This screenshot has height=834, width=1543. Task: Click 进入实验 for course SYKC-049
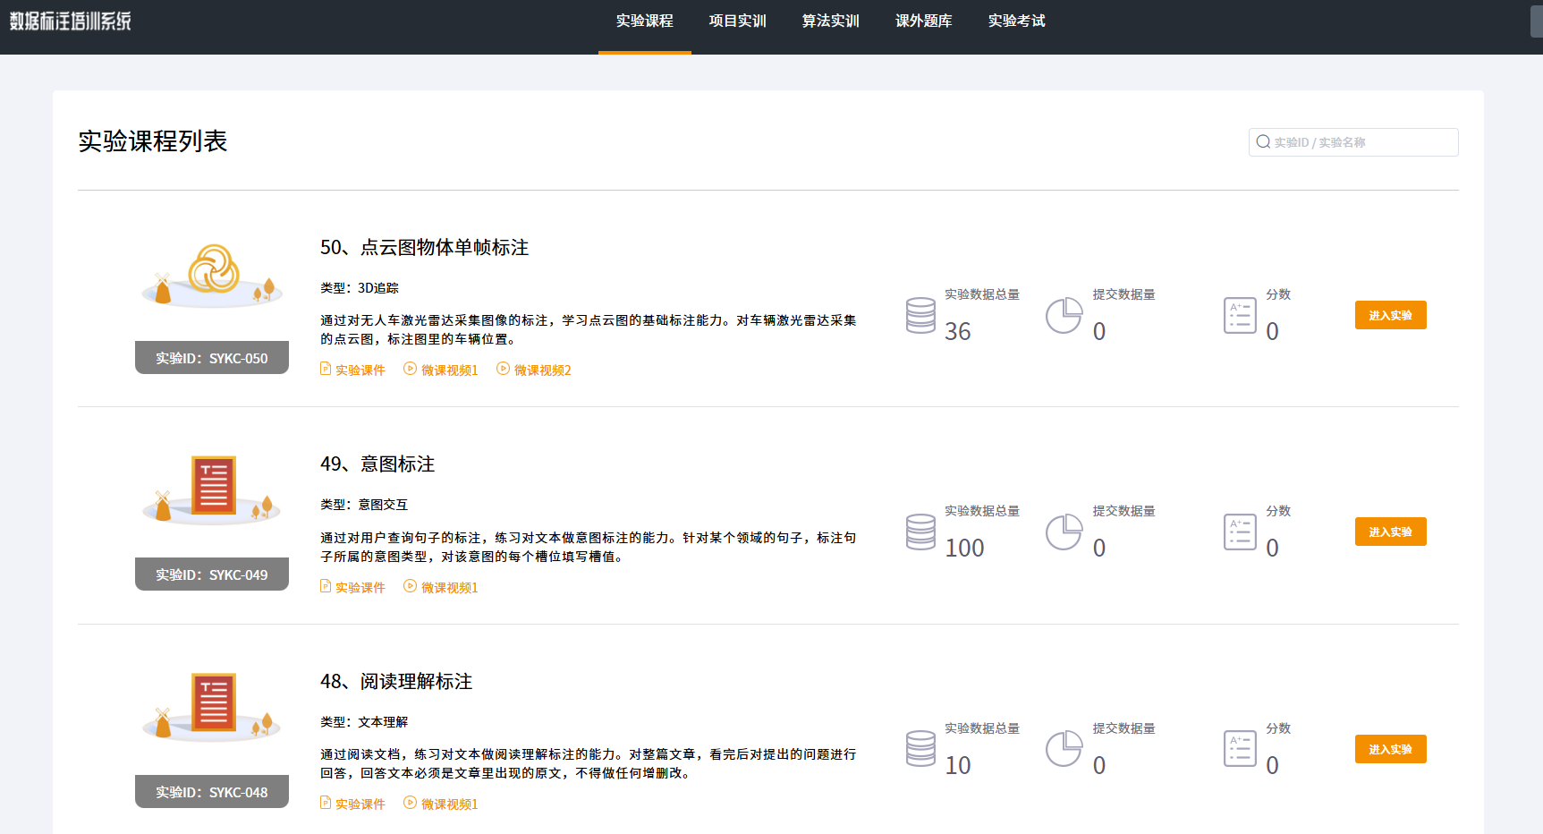[1390, 532]
